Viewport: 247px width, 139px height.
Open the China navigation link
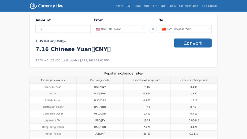click(x=172, y=6)
